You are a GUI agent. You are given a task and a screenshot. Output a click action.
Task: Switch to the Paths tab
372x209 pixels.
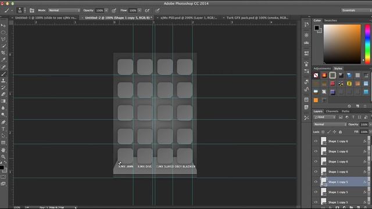click(345, 111)
